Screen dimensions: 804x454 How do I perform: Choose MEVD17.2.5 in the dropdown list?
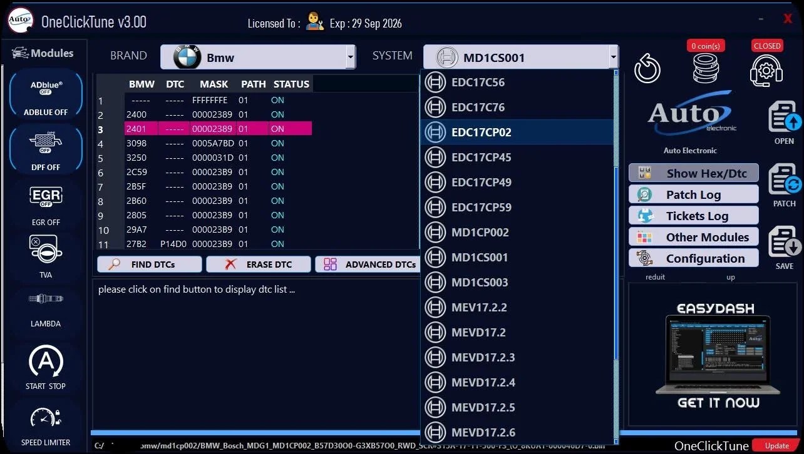(x=517, y=408)
